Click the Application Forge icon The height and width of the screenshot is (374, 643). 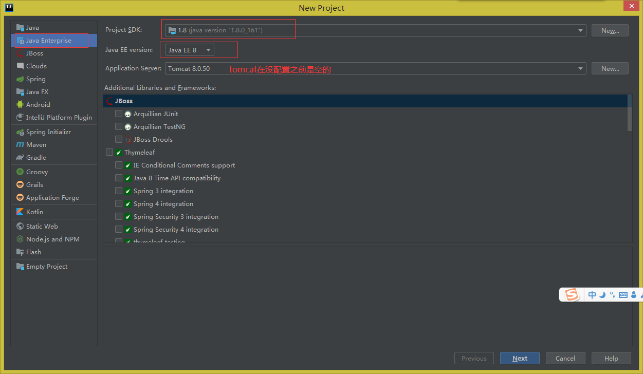(x=20, y=197)
